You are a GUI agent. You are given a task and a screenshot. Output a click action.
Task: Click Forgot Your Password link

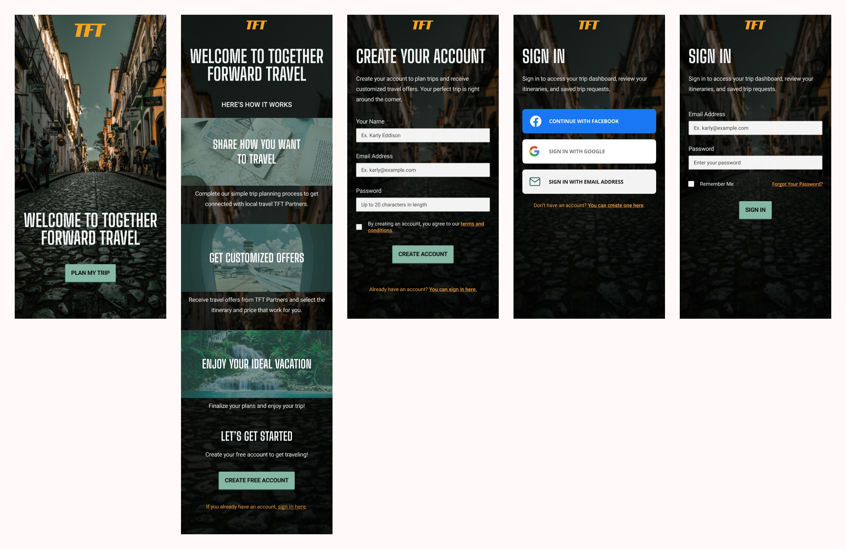click(x=797, y=183)
